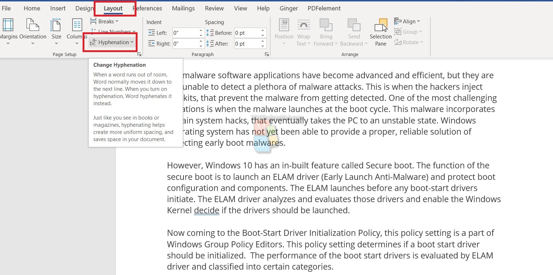
Task: Switch to the Review tab
Action: click(214, 8)
